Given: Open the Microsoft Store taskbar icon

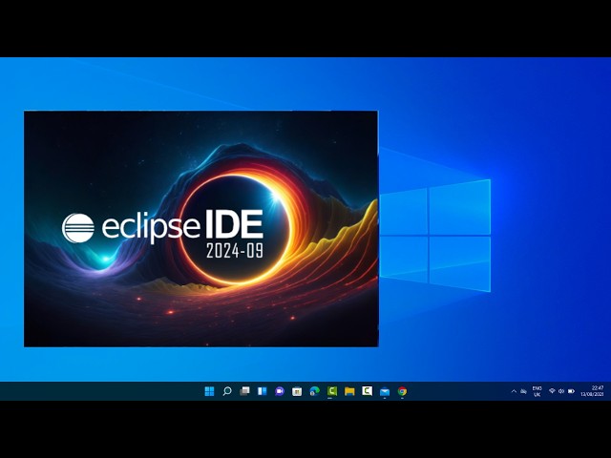Looking at the screenshot, I should (x=297, y=391).
